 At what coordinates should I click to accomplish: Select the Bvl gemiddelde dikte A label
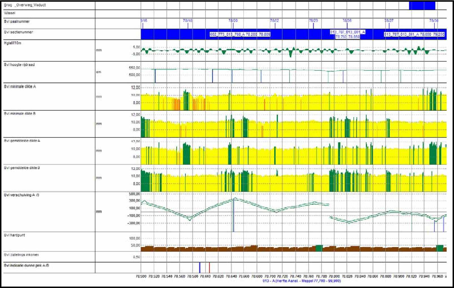pyautogui.click(x=22, y=141)
